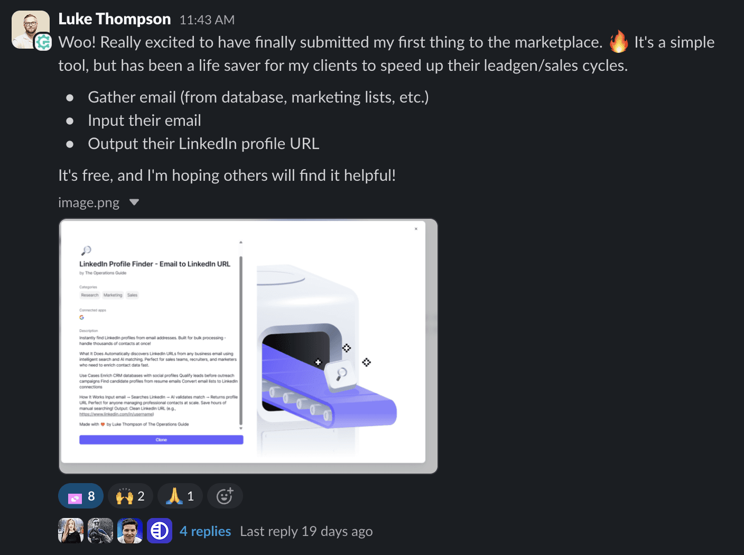Open Luke Thompson's profile avatar
The width and height of the screenshot is (744, 555).
click(31, 30)
